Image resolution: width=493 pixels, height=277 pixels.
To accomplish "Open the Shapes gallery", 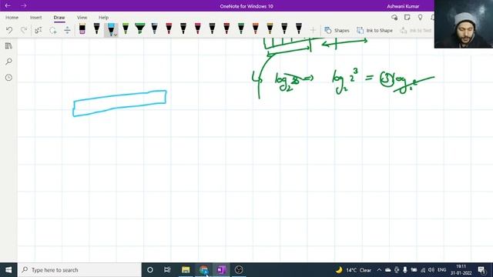I will click(x=337, y=30).
